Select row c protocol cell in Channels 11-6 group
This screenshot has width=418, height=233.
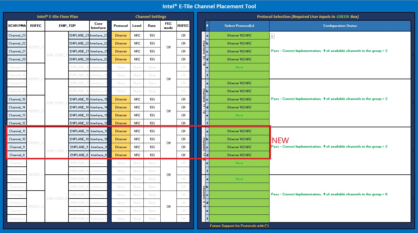pyautogui.click(x=239, y=147)
